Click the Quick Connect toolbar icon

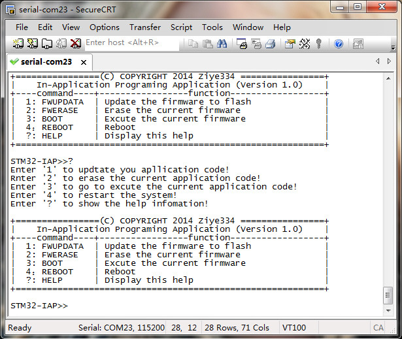tap(33, 44)
